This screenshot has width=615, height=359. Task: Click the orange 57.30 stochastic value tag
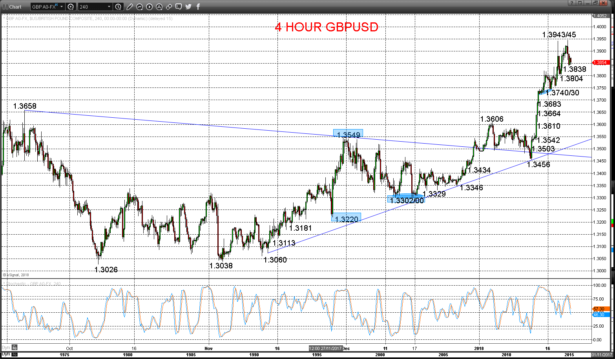601,309
